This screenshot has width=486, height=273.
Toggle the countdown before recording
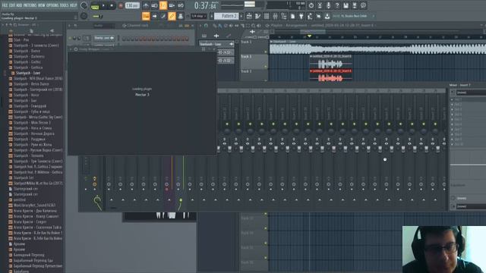point(163,5)
